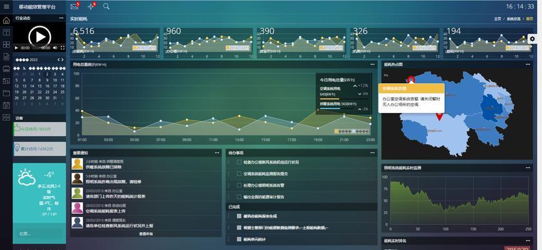Mute the video with the speaker icon

(x=55, y=48)
